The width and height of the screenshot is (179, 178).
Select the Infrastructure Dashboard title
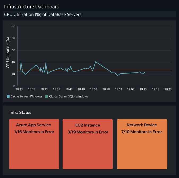pyautogui.click(x=32, y=6)
